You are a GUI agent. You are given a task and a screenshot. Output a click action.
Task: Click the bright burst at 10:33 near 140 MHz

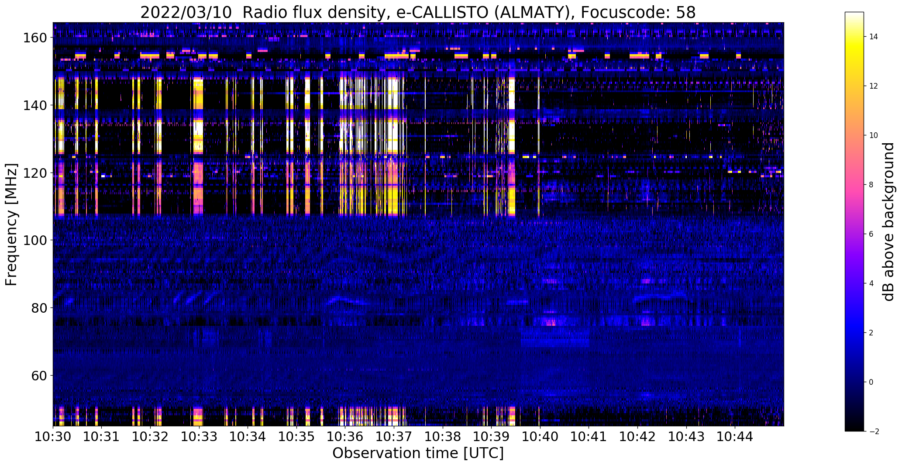(198, 94)
